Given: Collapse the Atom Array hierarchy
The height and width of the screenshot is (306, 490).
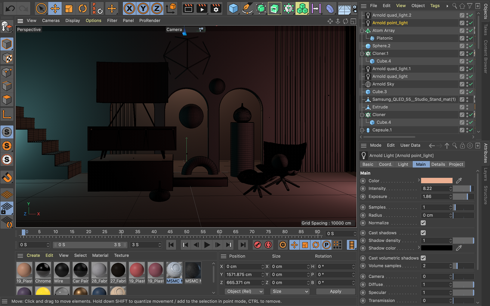Looking at the screenshot, I should [x=362, y=31].
